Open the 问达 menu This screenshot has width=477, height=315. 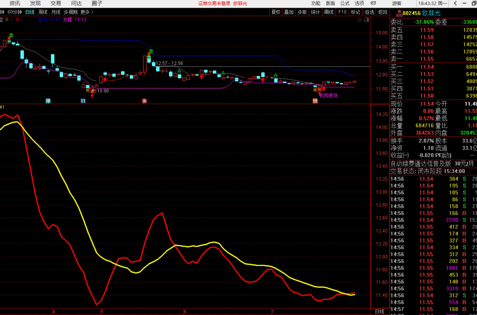pyautogui.click(x=76, y=3)
